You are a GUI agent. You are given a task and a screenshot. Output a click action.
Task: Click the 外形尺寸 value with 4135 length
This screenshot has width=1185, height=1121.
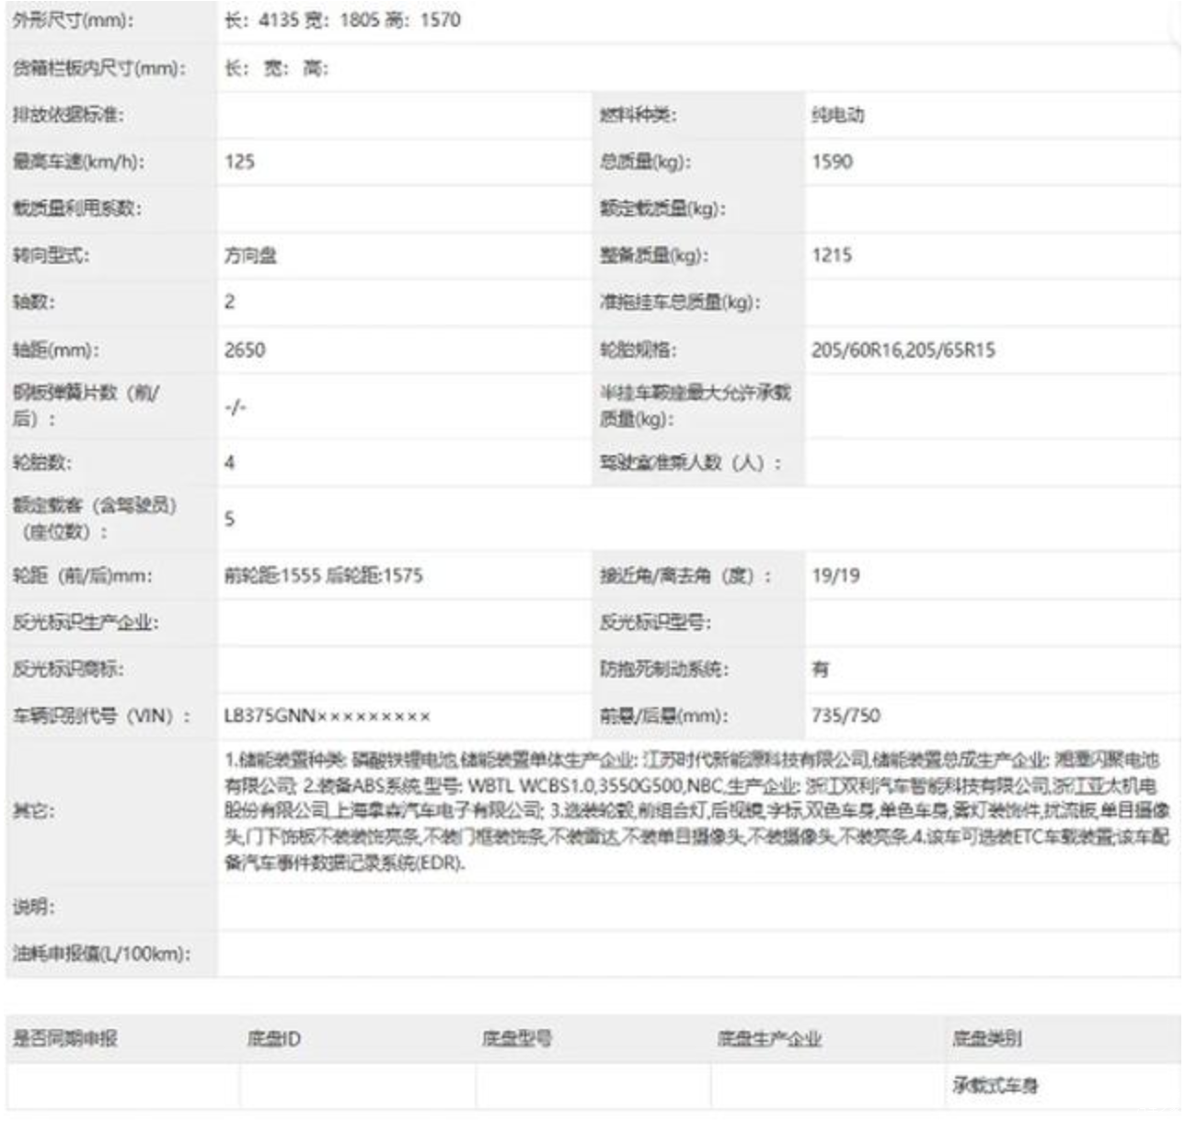point(342,20)
